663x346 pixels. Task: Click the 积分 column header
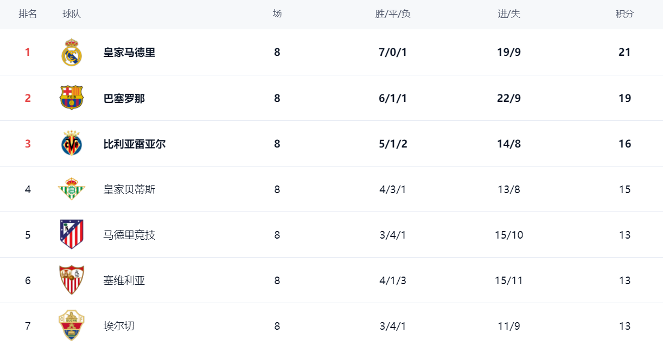click(x=624, y=14)
